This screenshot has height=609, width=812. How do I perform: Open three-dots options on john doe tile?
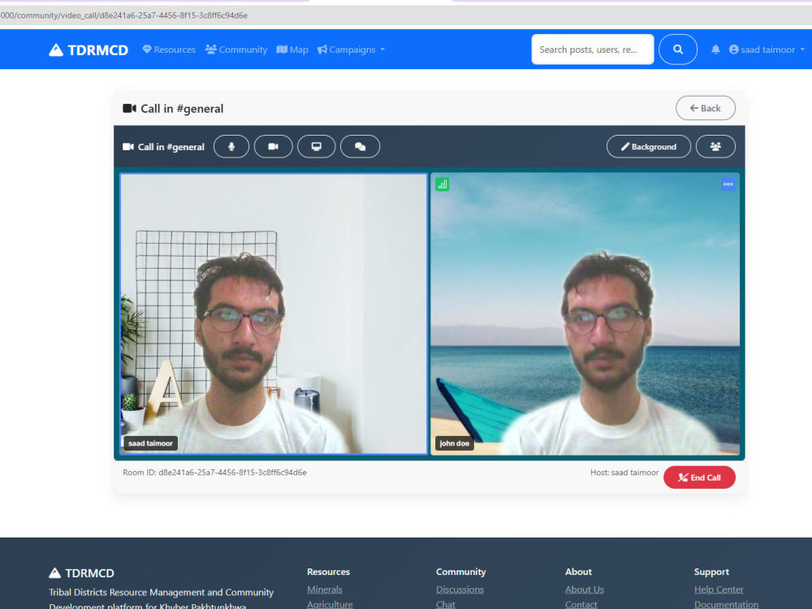click(x=728, y=184)
